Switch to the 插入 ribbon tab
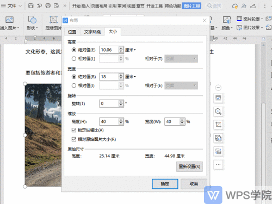This screenshot has width=272, height=204. coord(85,6)
